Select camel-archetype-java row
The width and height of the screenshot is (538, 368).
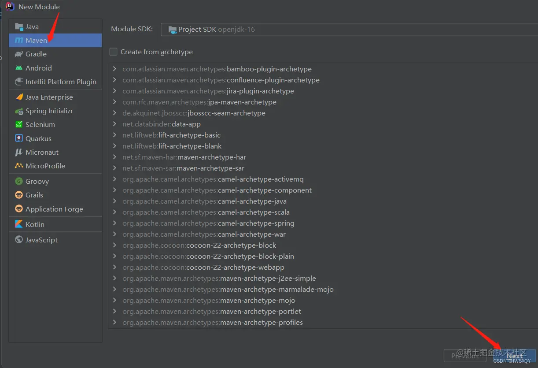(x=323, y=201)
